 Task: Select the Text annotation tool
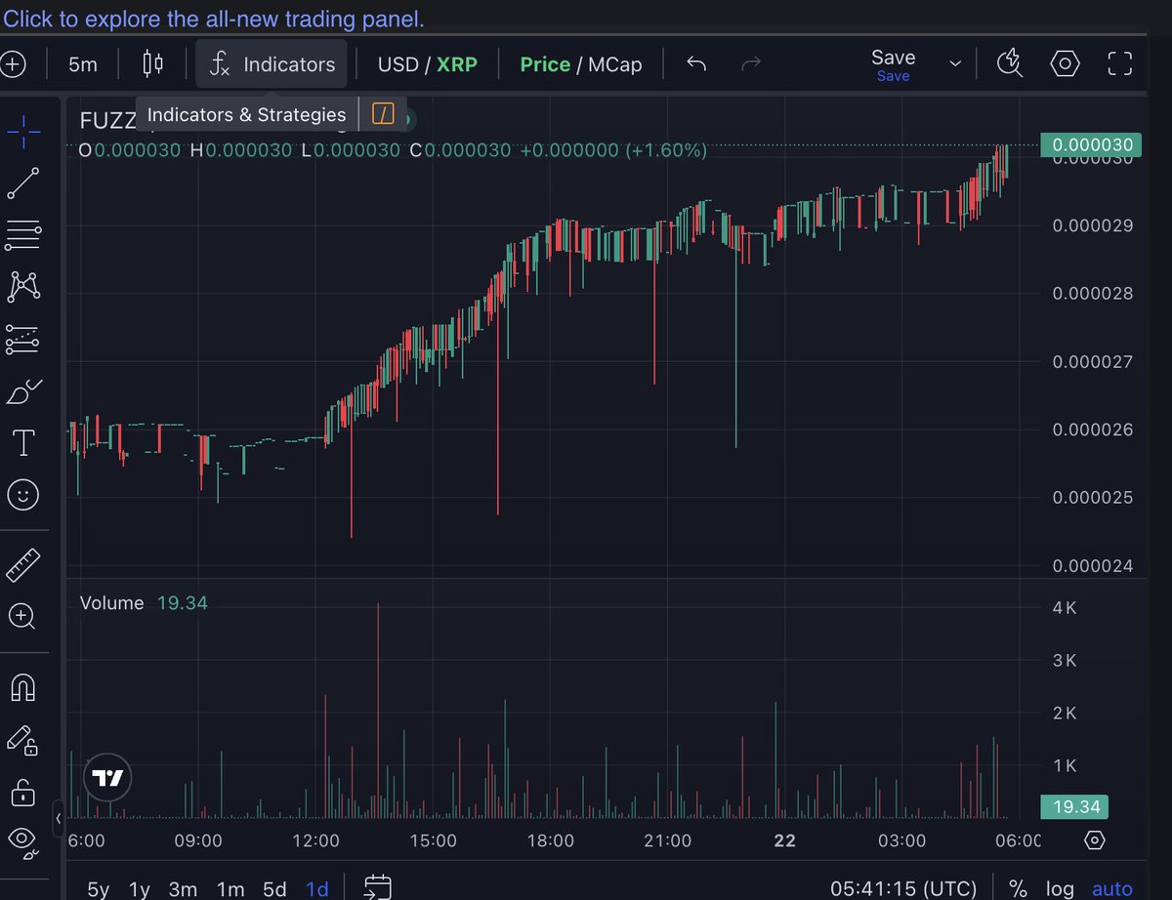point(22,443)
